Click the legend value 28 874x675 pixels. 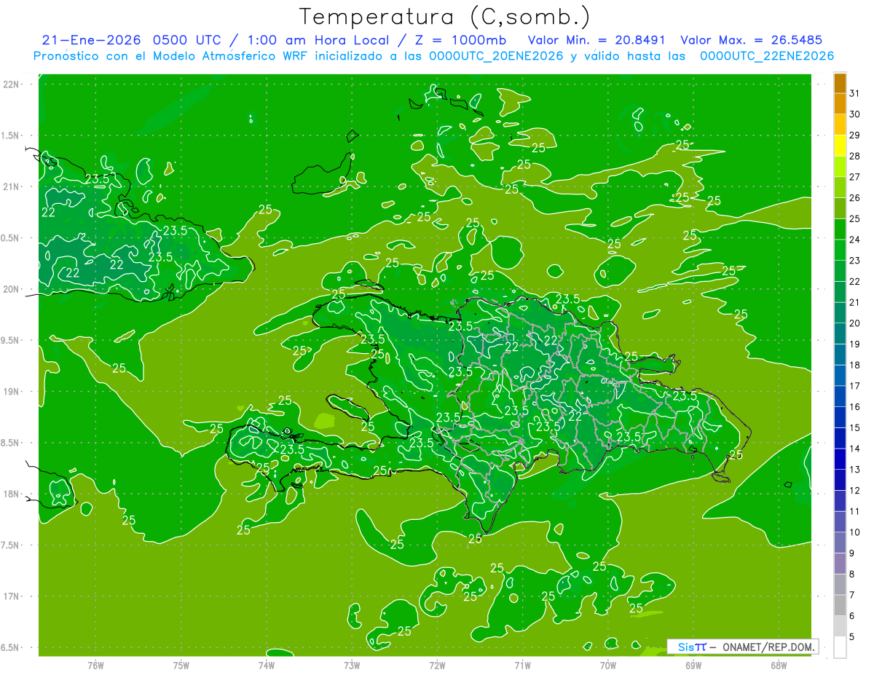tap(855, 156)
